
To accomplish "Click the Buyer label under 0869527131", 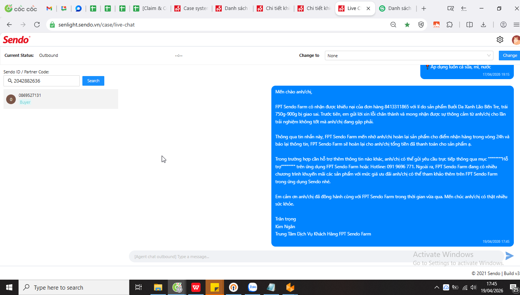I will coord(25,102).
